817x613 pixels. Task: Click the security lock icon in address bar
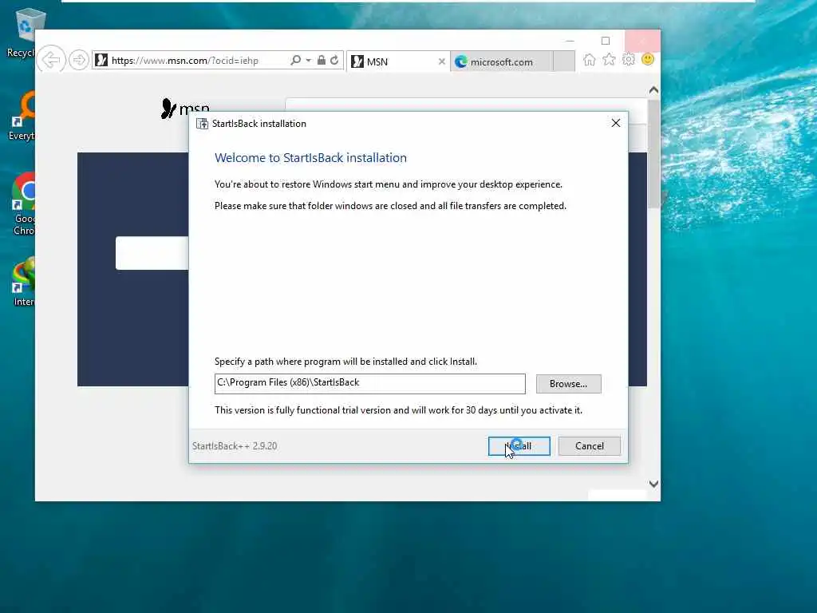click(322, 60)
